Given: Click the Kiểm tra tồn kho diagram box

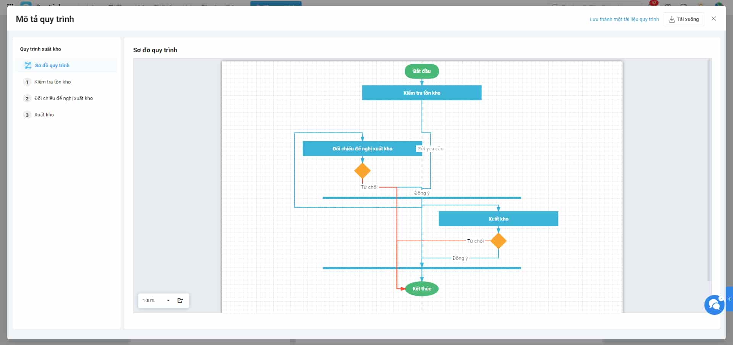Looking at the screenshot, I should click(421, 93).
